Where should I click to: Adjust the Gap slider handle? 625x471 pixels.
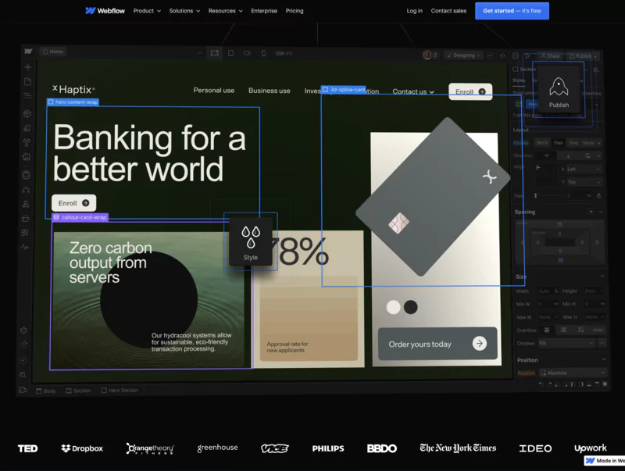536,195
